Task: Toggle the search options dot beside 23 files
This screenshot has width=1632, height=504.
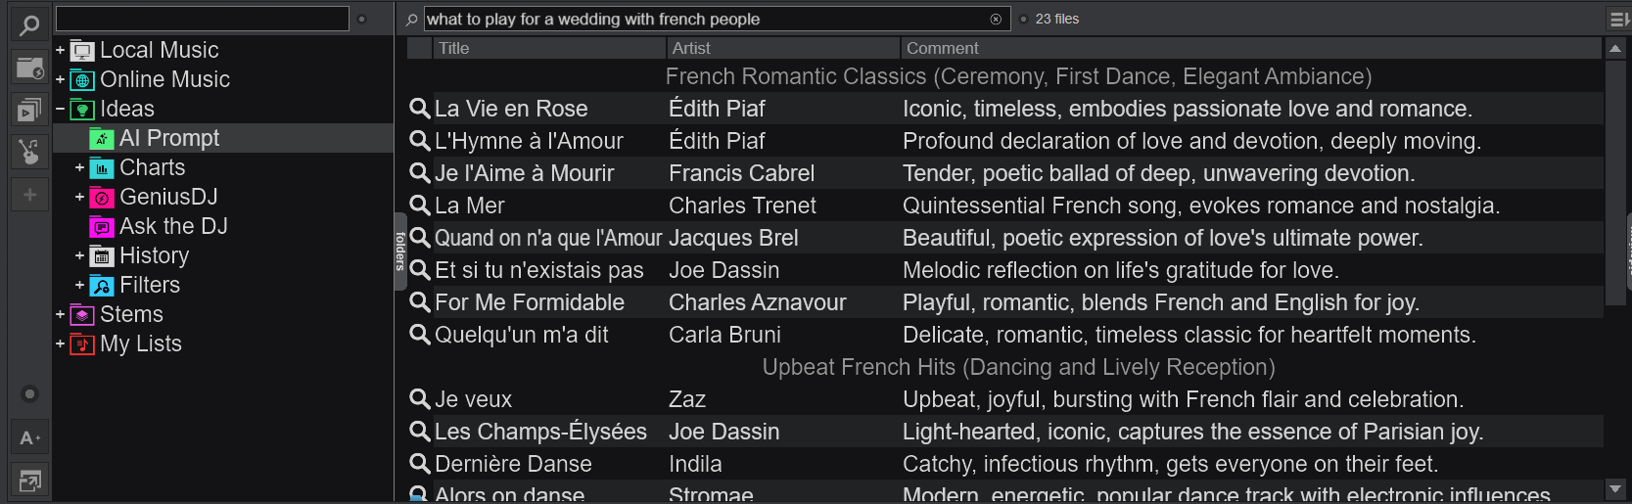Action: [x=1023, y=20]
